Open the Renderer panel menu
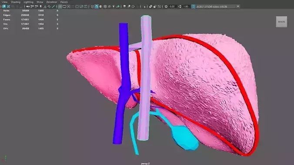The image size is (294, 165). point(52,2)
